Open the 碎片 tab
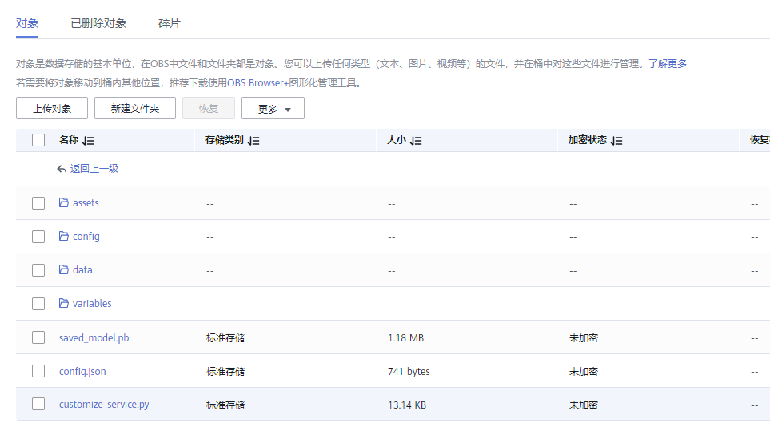The width and height of the screenshot is (770, 443). 170,24
